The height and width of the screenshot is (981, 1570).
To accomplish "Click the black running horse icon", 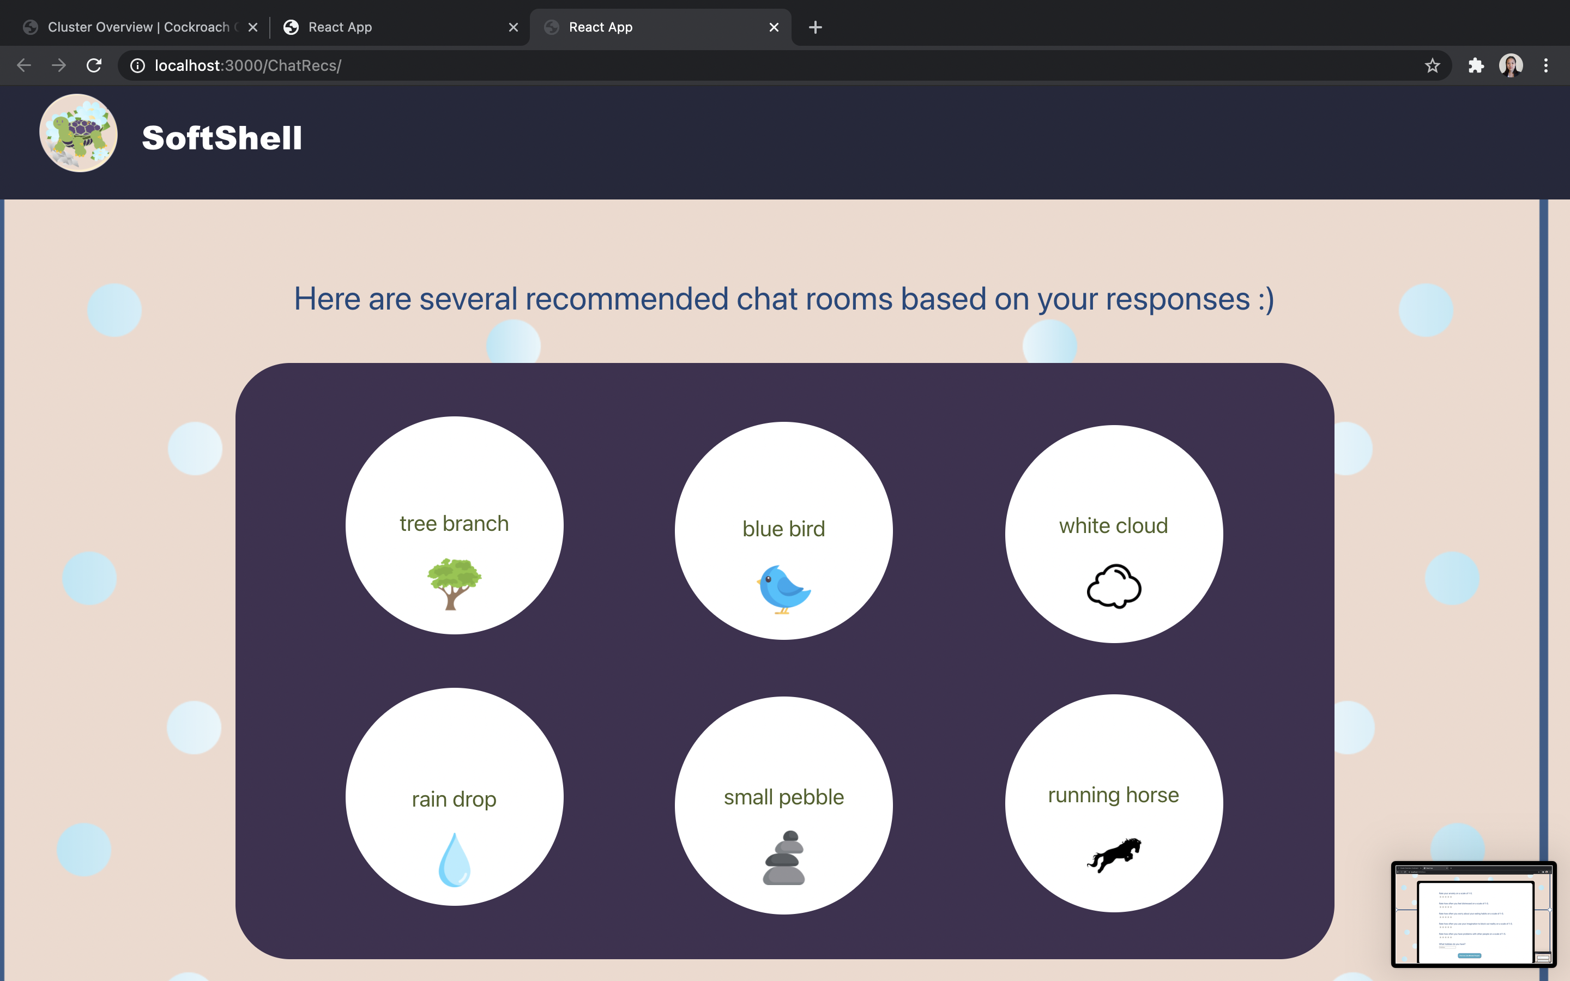I will point(1113,855).
